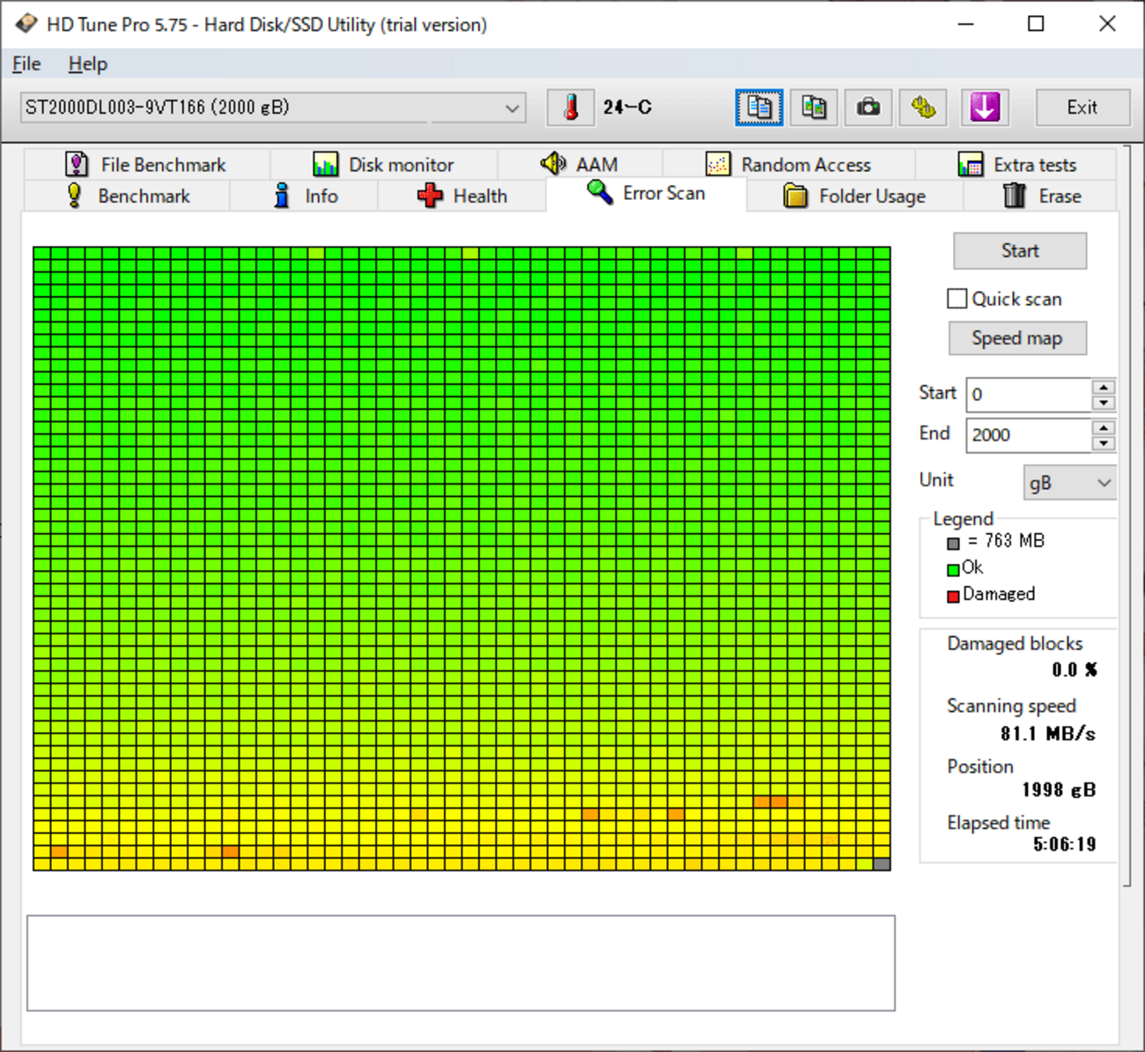Increase the Start value with up arrow

pos(1103,387)
